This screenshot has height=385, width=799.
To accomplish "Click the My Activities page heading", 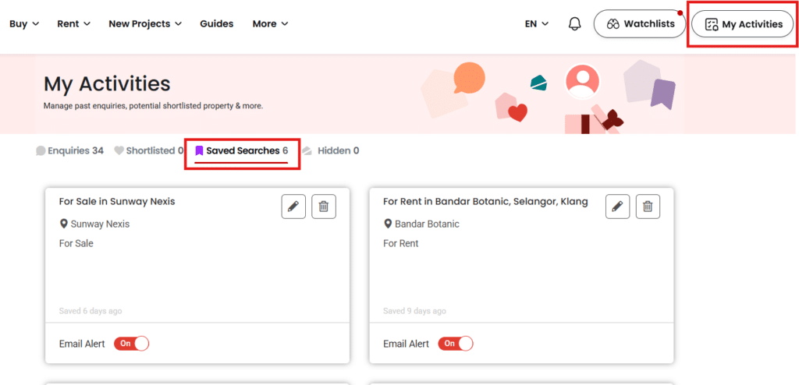I will (107, 84).
